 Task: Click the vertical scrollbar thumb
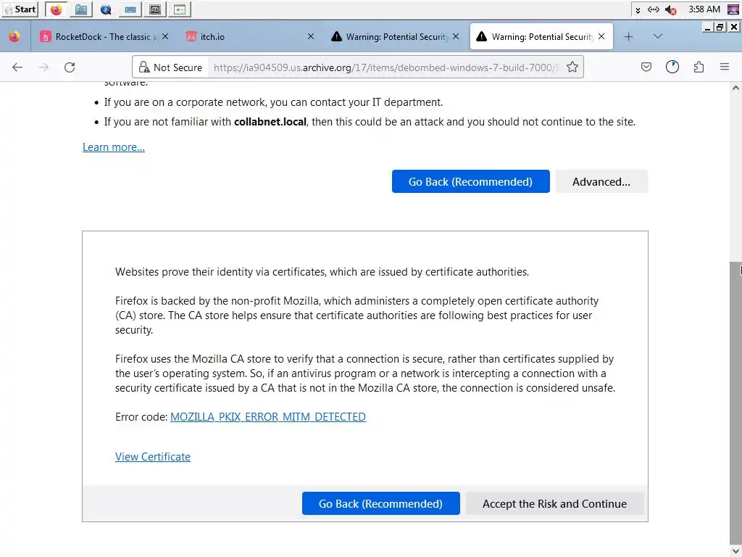click(735, 403)
